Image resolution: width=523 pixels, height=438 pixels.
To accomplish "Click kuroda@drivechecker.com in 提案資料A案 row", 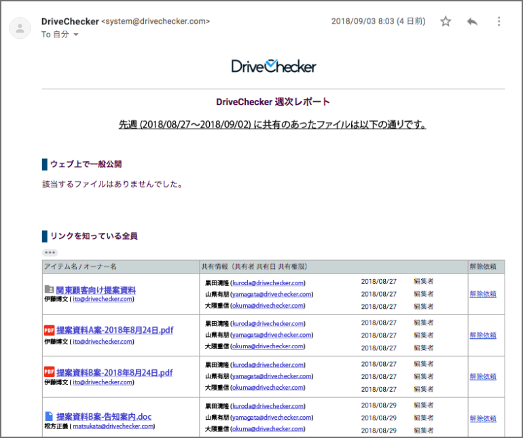I will 268,324.
